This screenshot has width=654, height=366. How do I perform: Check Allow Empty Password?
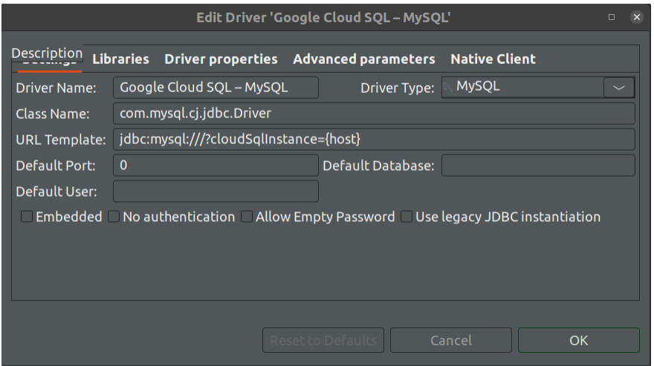[x=247, y=217]
